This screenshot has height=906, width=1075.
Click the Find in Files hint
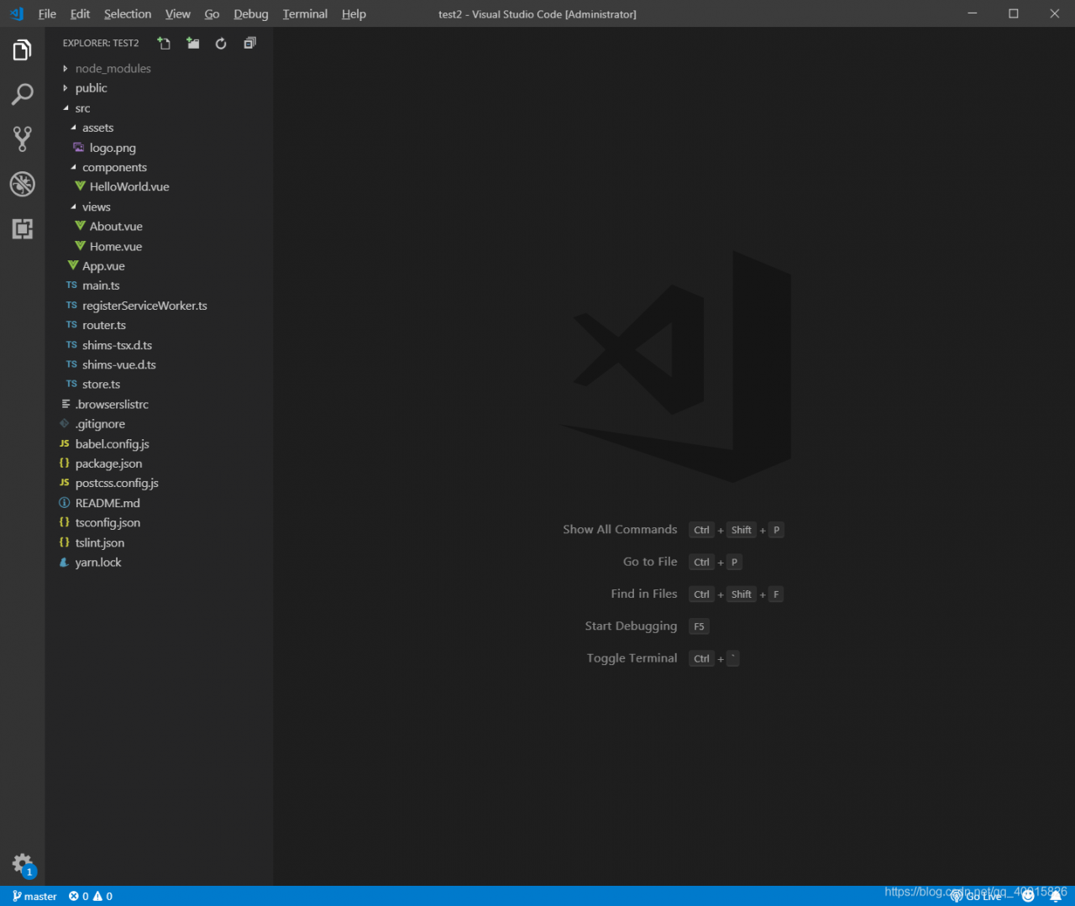tap(644, 594)
